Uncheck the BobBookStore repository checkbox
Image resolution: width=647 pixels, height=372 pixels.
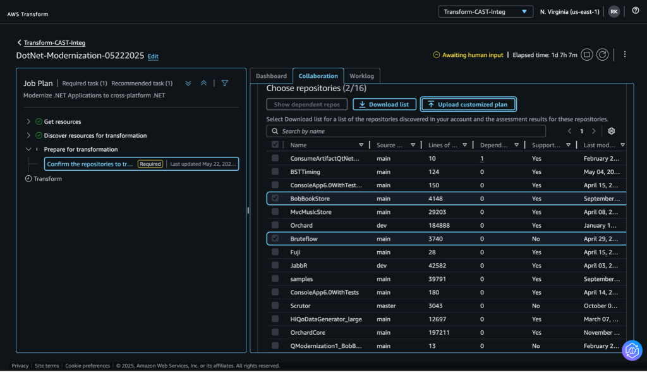(275, 198)
